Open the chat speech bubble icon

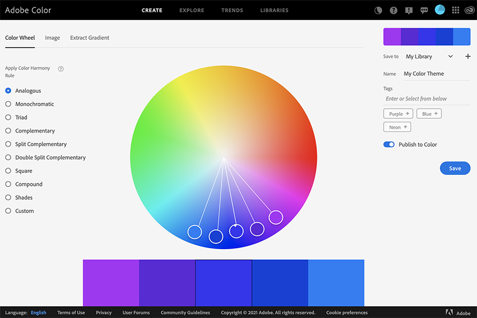click(x=424, y=11)
